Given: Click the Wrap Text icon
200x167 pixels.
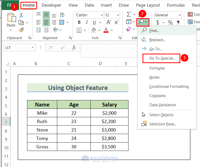Looking at the screenshot, I should (62, 15).
